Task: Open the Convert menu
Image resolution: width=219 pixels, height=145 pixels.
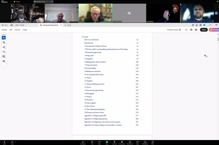Action: point(17,30)
